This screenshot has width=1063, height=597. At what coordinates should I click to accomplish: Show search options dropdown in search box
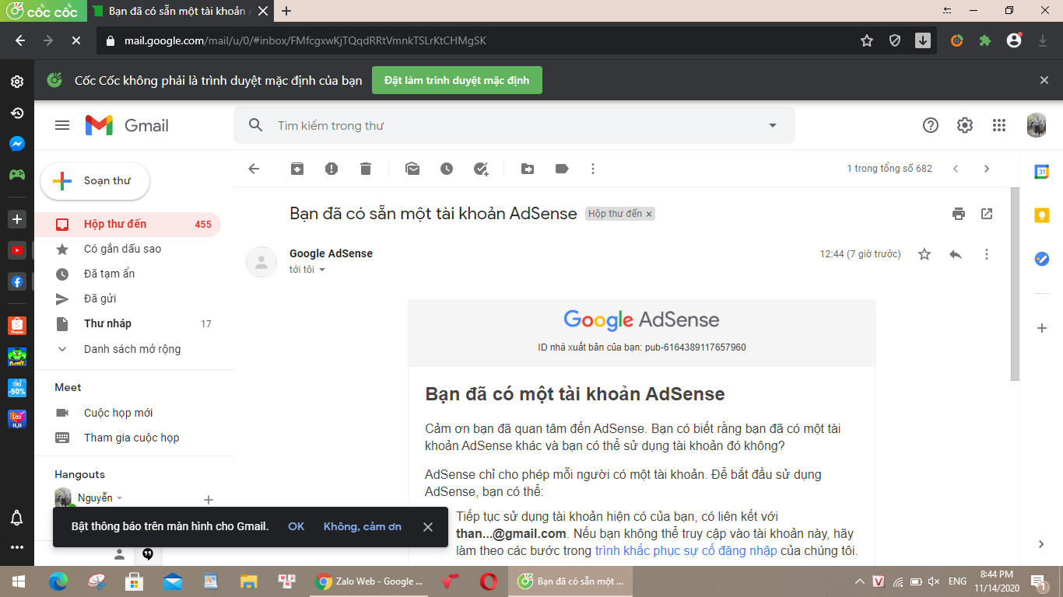click(x=773, y=125)
